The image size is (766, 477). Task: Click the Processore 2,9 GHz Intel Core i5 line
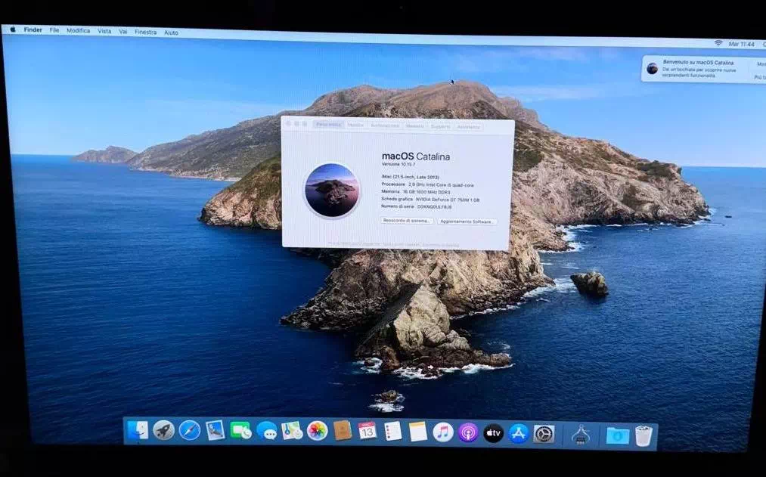click(427, 185)
